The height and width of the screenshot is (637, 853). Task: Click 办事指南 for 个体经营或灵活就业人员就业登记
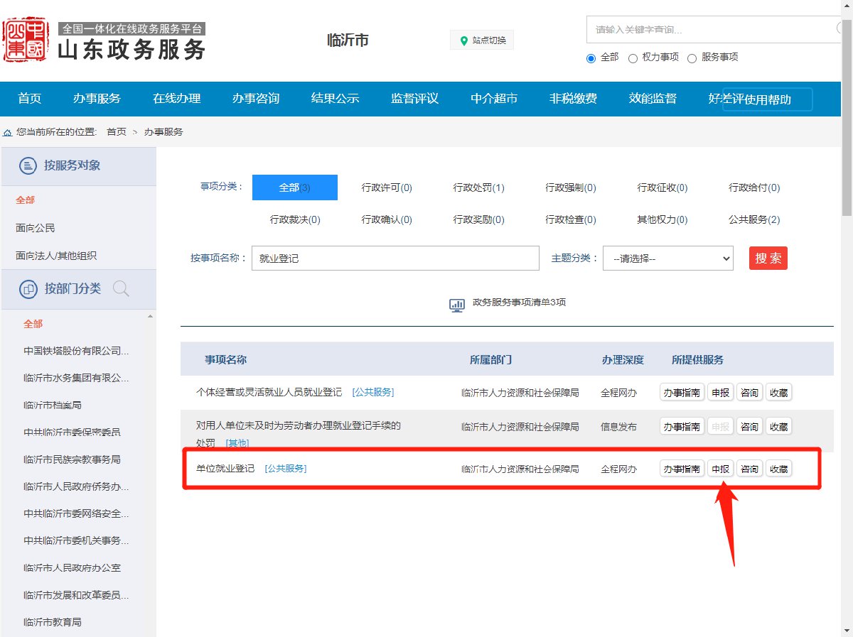pyautogui.click(x=681, y=392)
